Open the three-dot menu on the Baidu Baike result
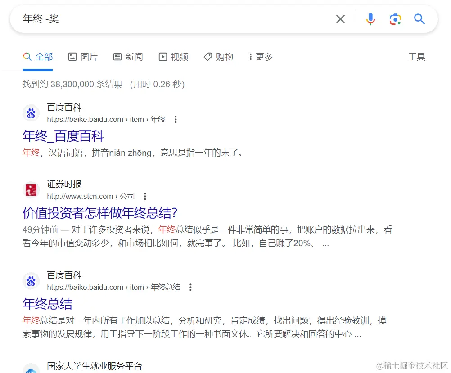451x373 pixels. (x=176, y=119)
